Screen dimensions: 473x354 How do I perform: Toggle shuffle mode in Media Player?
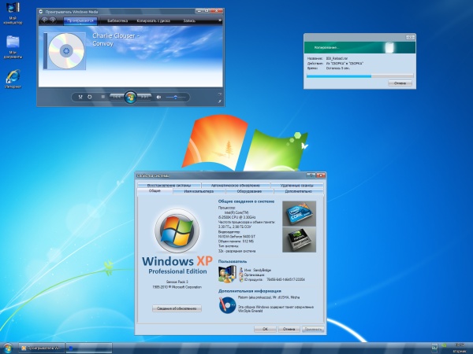(x=80, y=97)
